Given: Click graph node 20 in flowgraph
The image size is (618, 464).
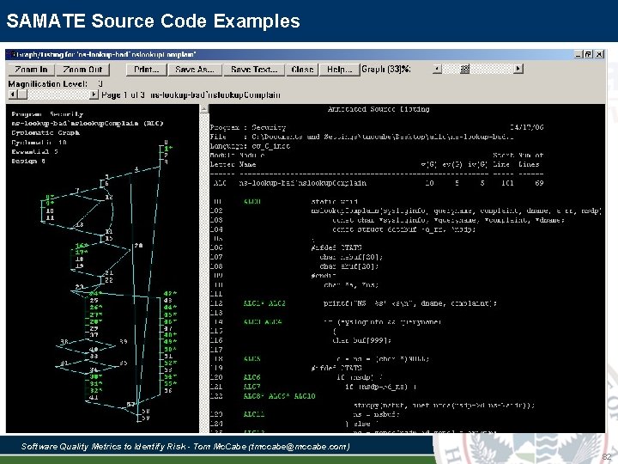Looking at the screenshot, I should coord(138,246).
